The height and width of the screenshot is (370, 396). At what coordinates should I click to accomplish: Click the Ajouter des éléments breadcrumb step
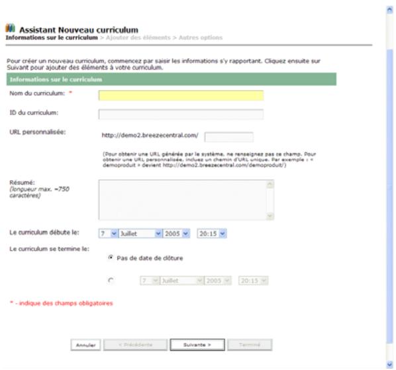tap(138, 38)
